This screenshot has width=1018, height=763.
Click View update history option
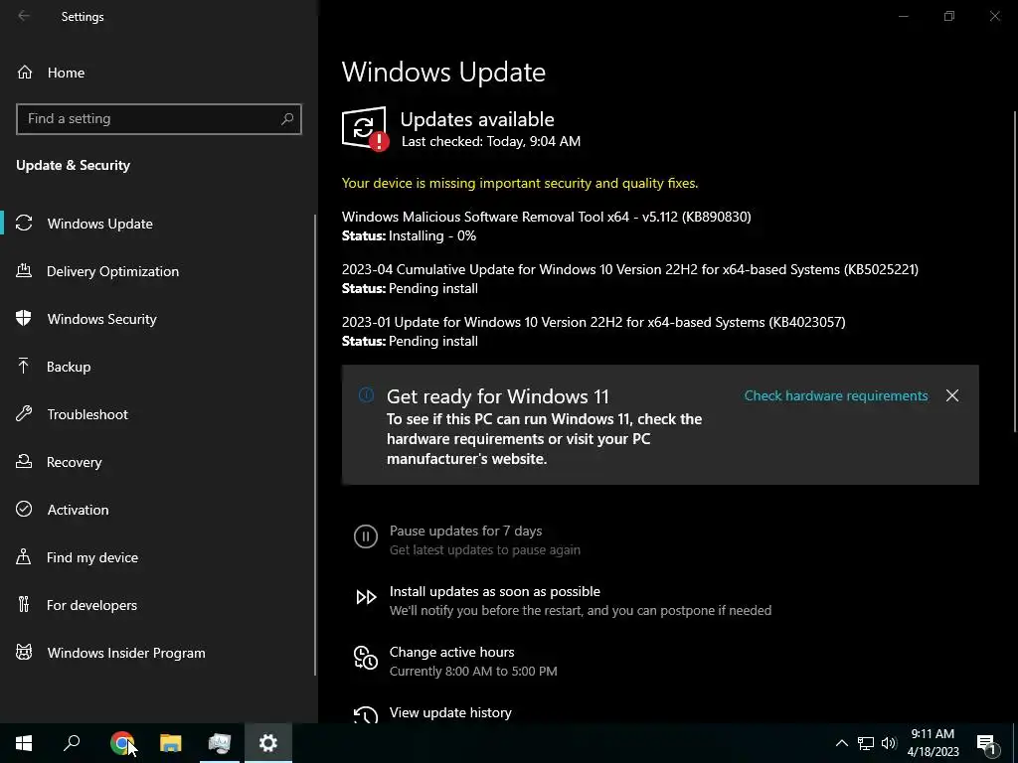coord(450,712)
